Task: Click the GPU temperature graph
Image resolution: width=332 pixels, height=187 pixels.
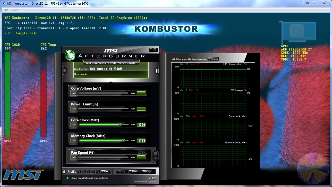Action: [x=213, y=77]
